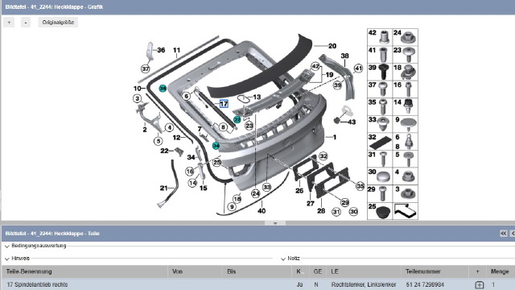Viewport: 515px width, 290px height.
Task: Click teal callout 38 on tailgate seal
Action: [x=163, y=88]
